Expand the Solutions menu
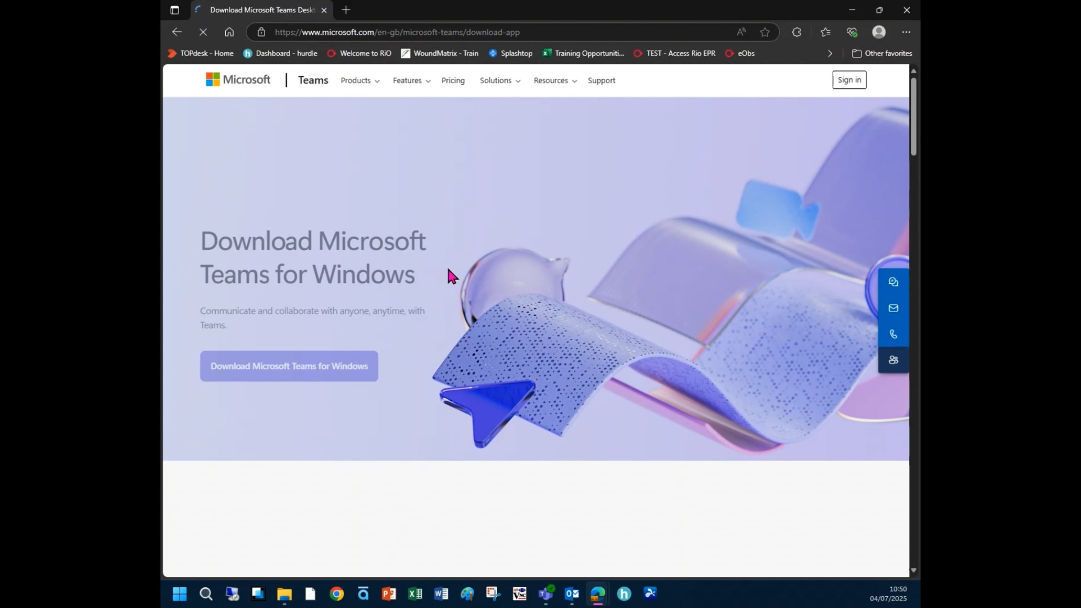Screen dimensions: 1081x608 [500, 81]
